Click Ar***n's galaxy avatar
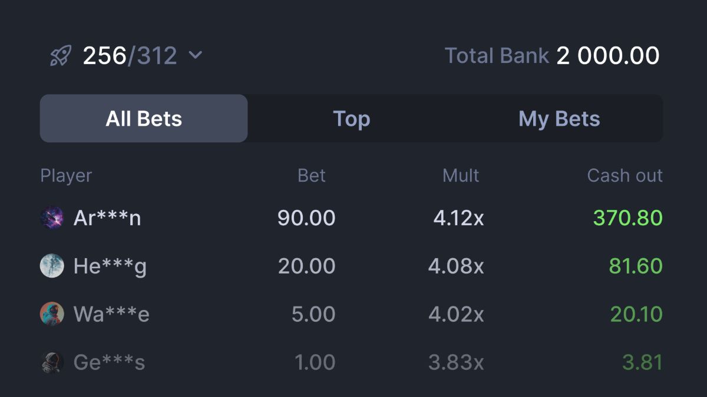 [52, 218]
